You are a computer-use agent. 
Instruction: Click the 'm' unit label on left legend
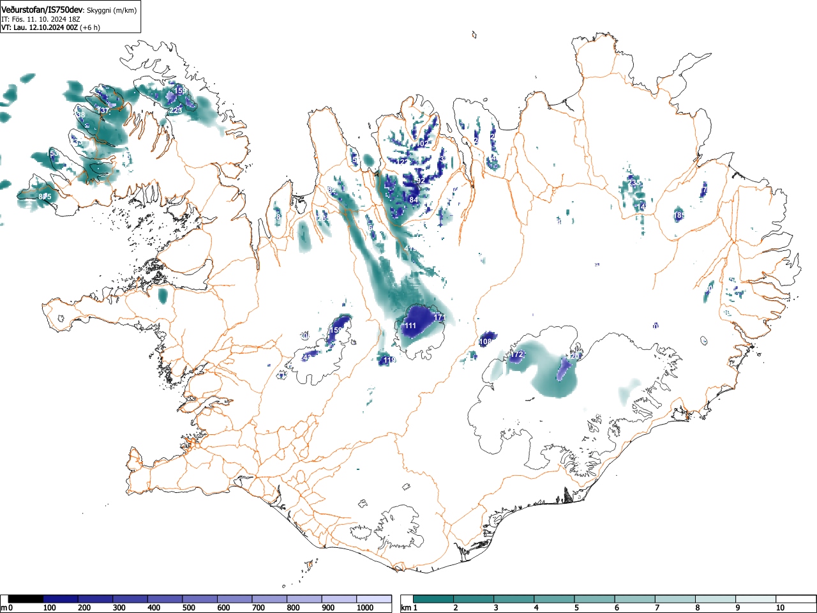4,608
